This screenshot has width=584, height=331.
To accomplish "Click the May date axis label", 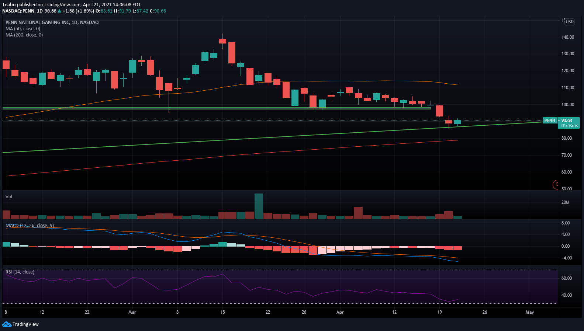I will coord(530,312).
